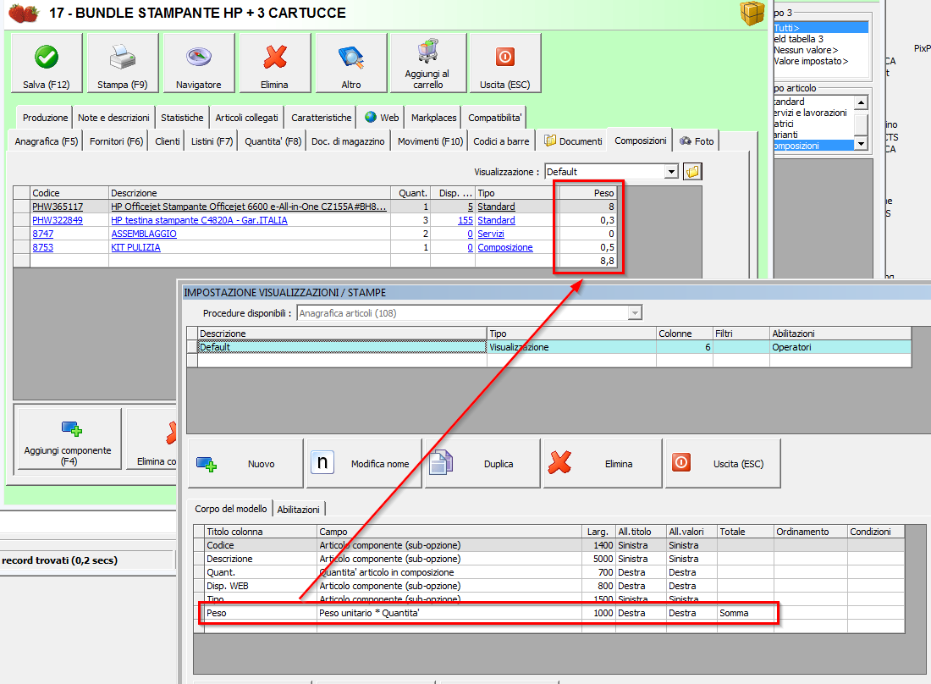Select 'omposizioni' in the articolo type list
The width and height of the screenshot is (931, 684).
813,146
